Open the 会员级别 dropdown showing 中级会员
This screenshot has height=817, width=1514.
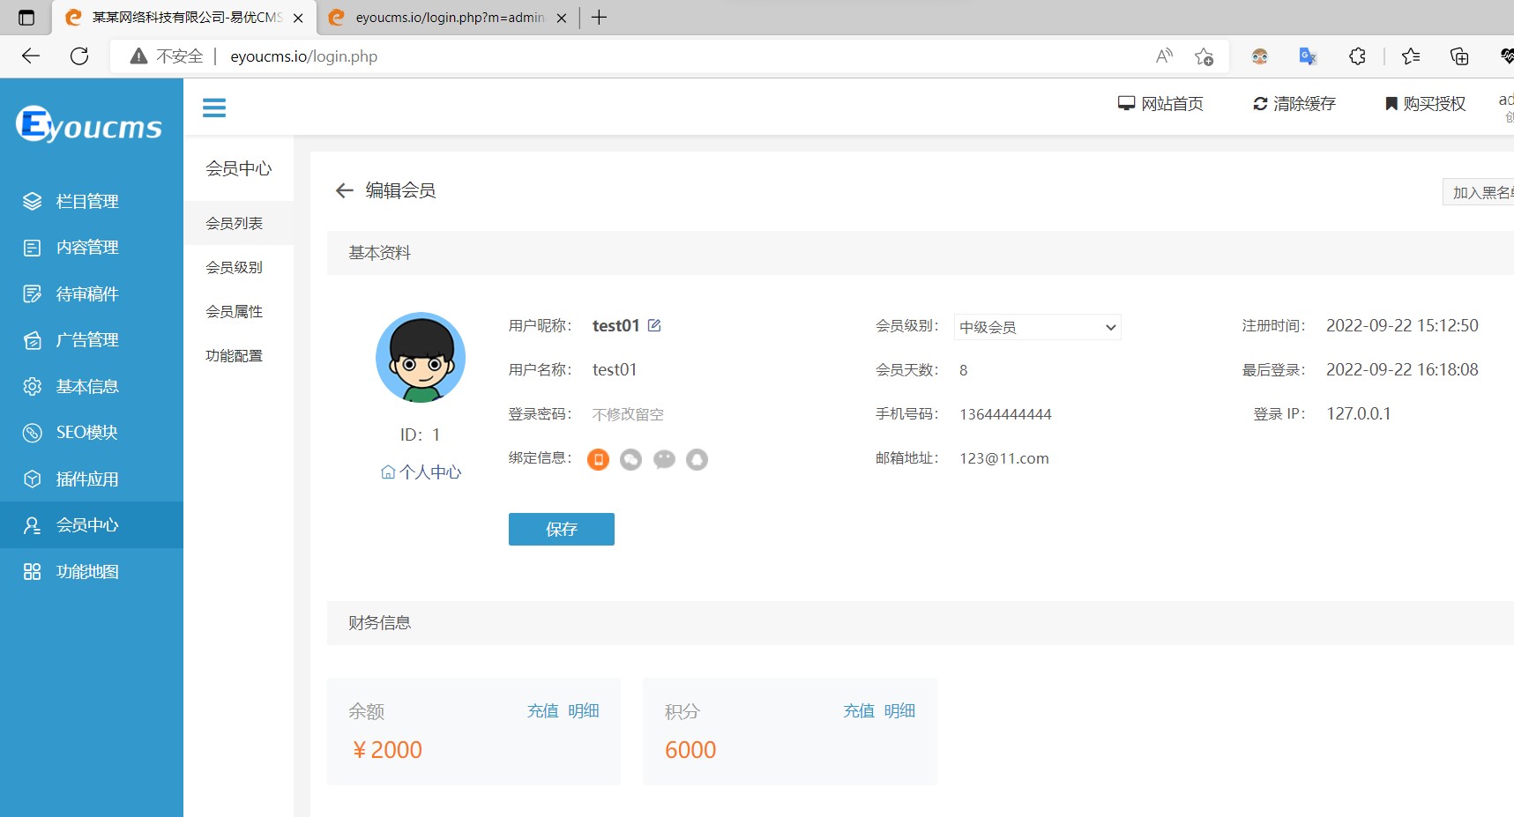(x=1037, y=327)
